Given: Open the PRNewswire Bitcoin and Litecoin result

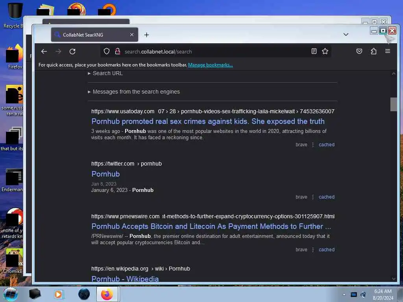Looking at the screenshot, I should tap(211, 226).
